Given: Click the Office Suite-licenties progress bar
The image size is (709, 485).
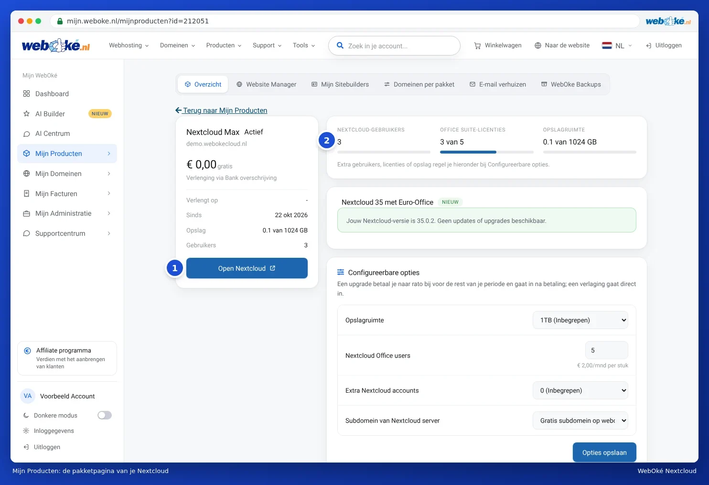Looking at the screenshot, I should click(487, 152).
